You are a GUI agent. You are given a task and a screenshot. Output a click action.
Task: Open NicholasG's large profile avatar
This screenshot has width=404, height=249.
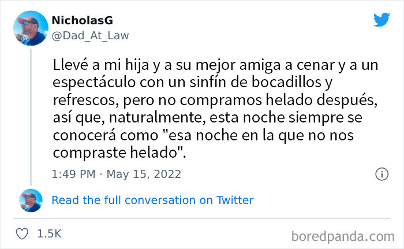pos(31,28)
